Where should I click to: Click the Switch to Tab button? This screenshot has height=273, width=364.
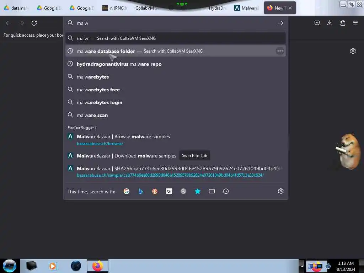pyautogui.click(x=194, y=156)
